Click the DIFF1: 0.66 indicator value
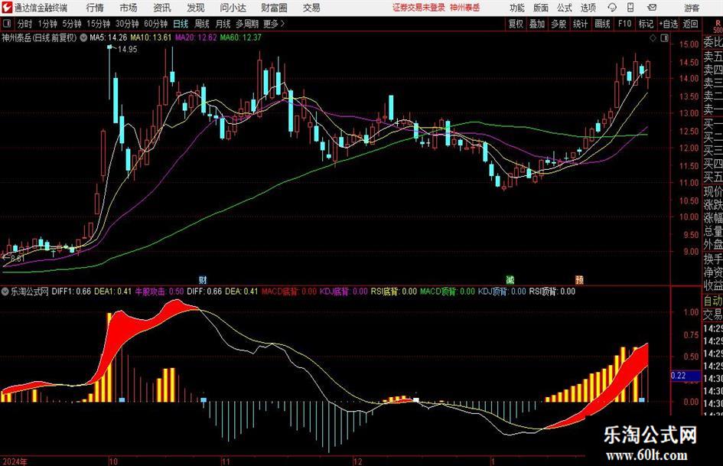Image resolution: width=723 pixels, height=466 pixels. [x=71, y=292]
